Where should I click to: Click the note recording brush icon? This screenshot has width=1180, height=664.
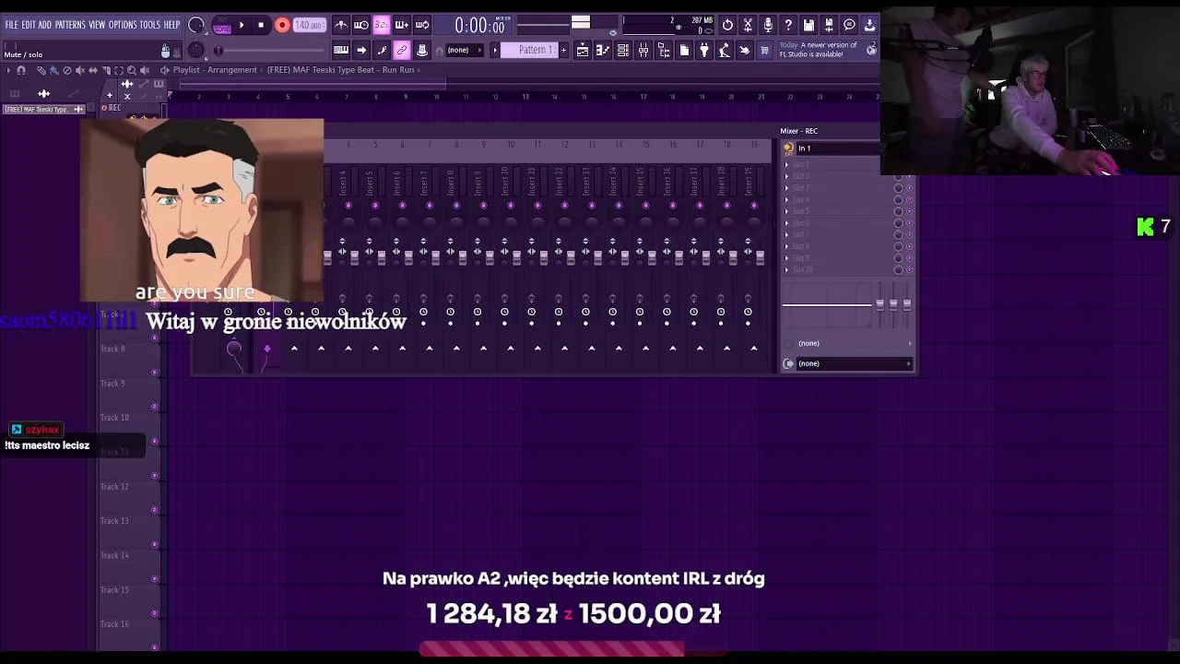click(382, 50)
